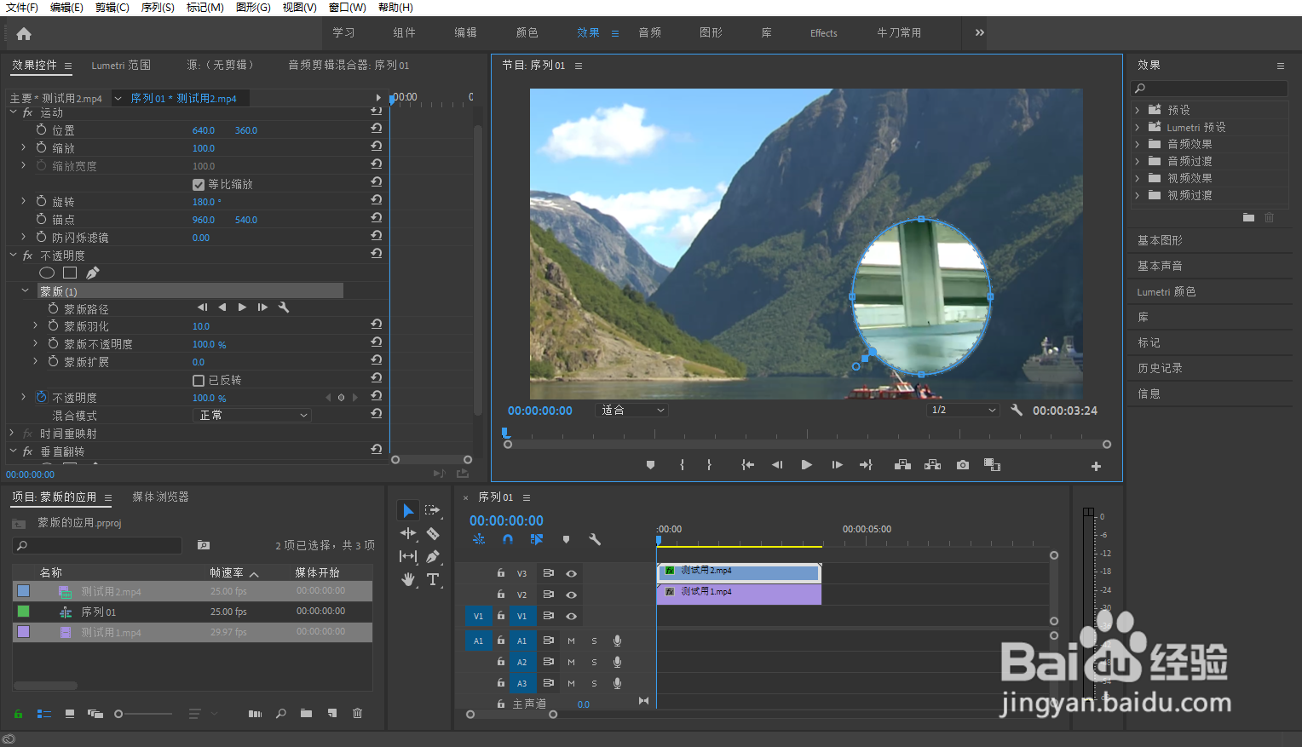Toggle V2 track output eye

tap(571, 595)
